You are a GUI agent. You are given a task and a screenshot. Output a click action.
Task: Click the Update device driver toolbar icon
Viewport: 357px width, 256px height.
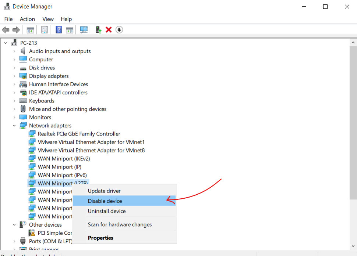(x=98, y=30)
